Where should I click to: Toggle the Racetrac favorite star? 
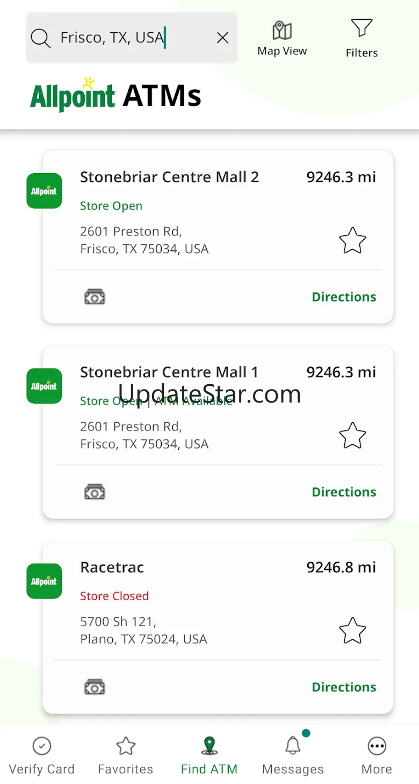tap(352, 630)
